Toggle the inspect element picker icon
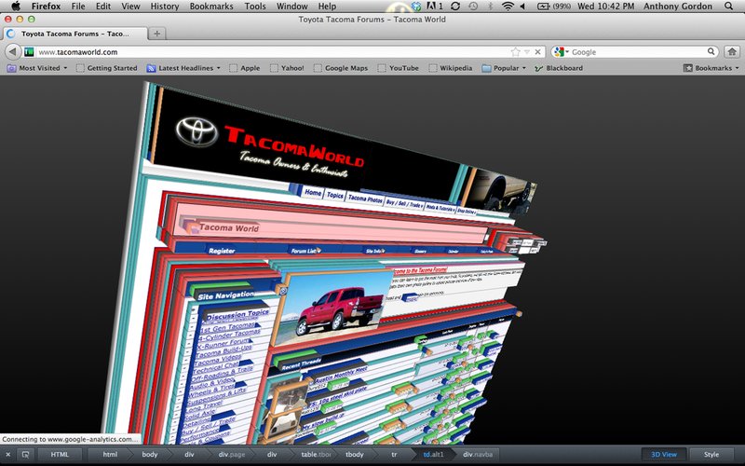The width and height of the screenshot is (745, 466). tap(26, 455)
